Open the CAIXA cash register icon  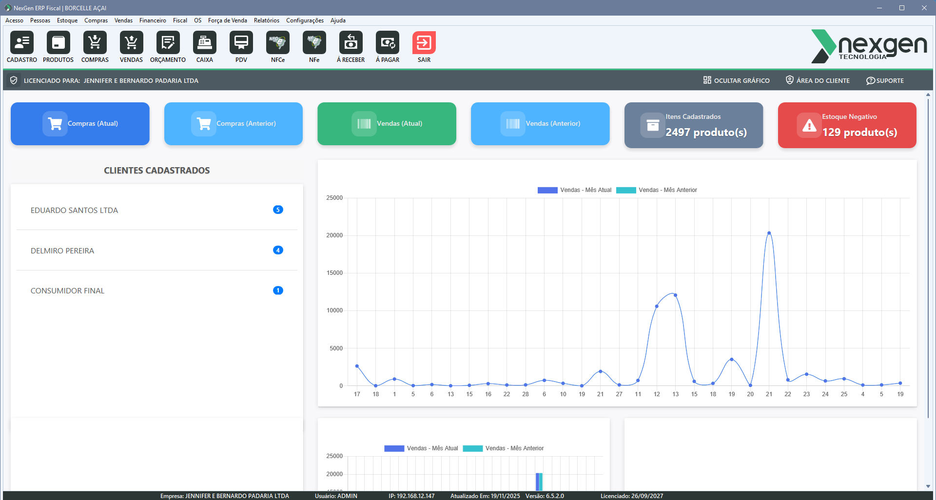205,43
